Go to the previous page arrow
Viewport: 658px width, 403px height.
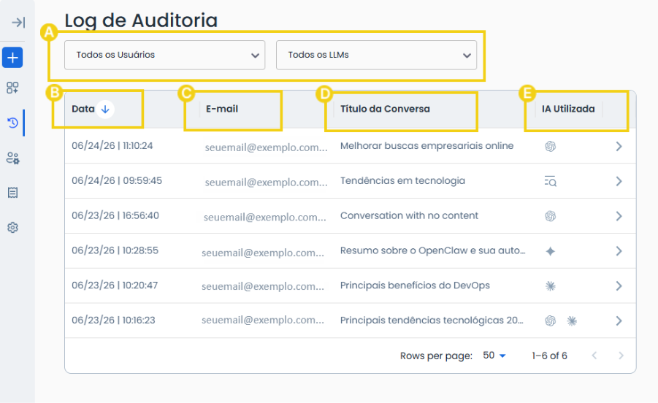click(x=594, y=356)
